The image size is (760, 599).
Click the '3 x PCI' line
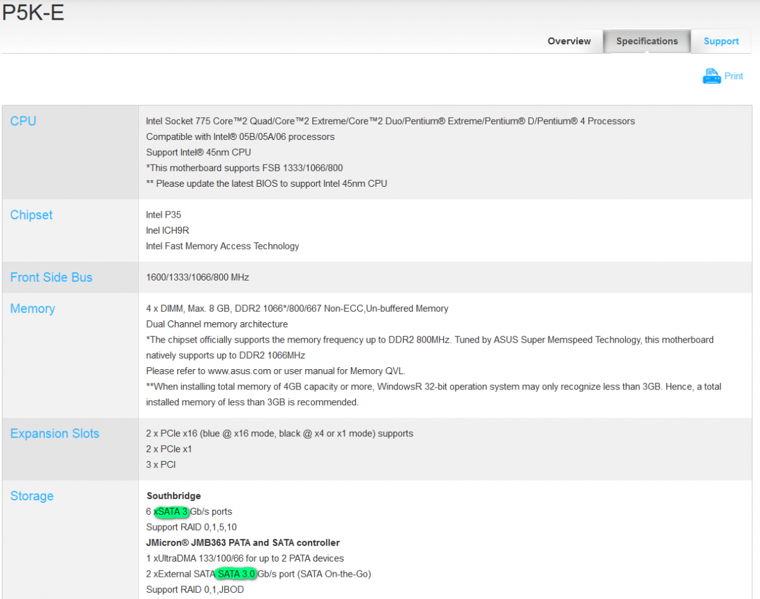pos(161,465)
